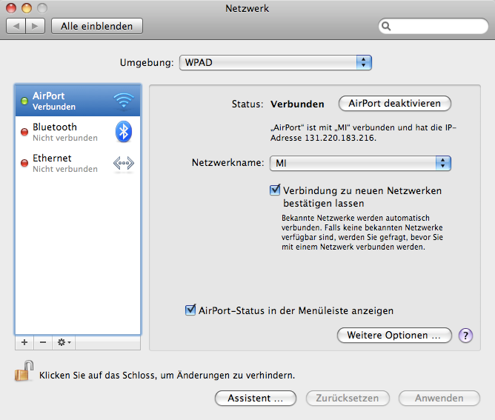
Task: Click Alle einblenden button
Action: tap(97, 26)
